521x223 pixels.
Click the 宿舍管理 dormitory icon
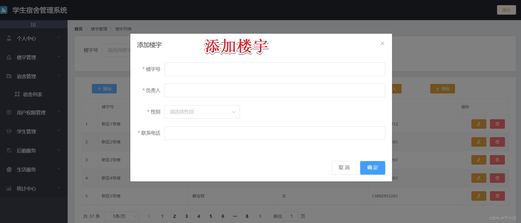click(9, 76)
